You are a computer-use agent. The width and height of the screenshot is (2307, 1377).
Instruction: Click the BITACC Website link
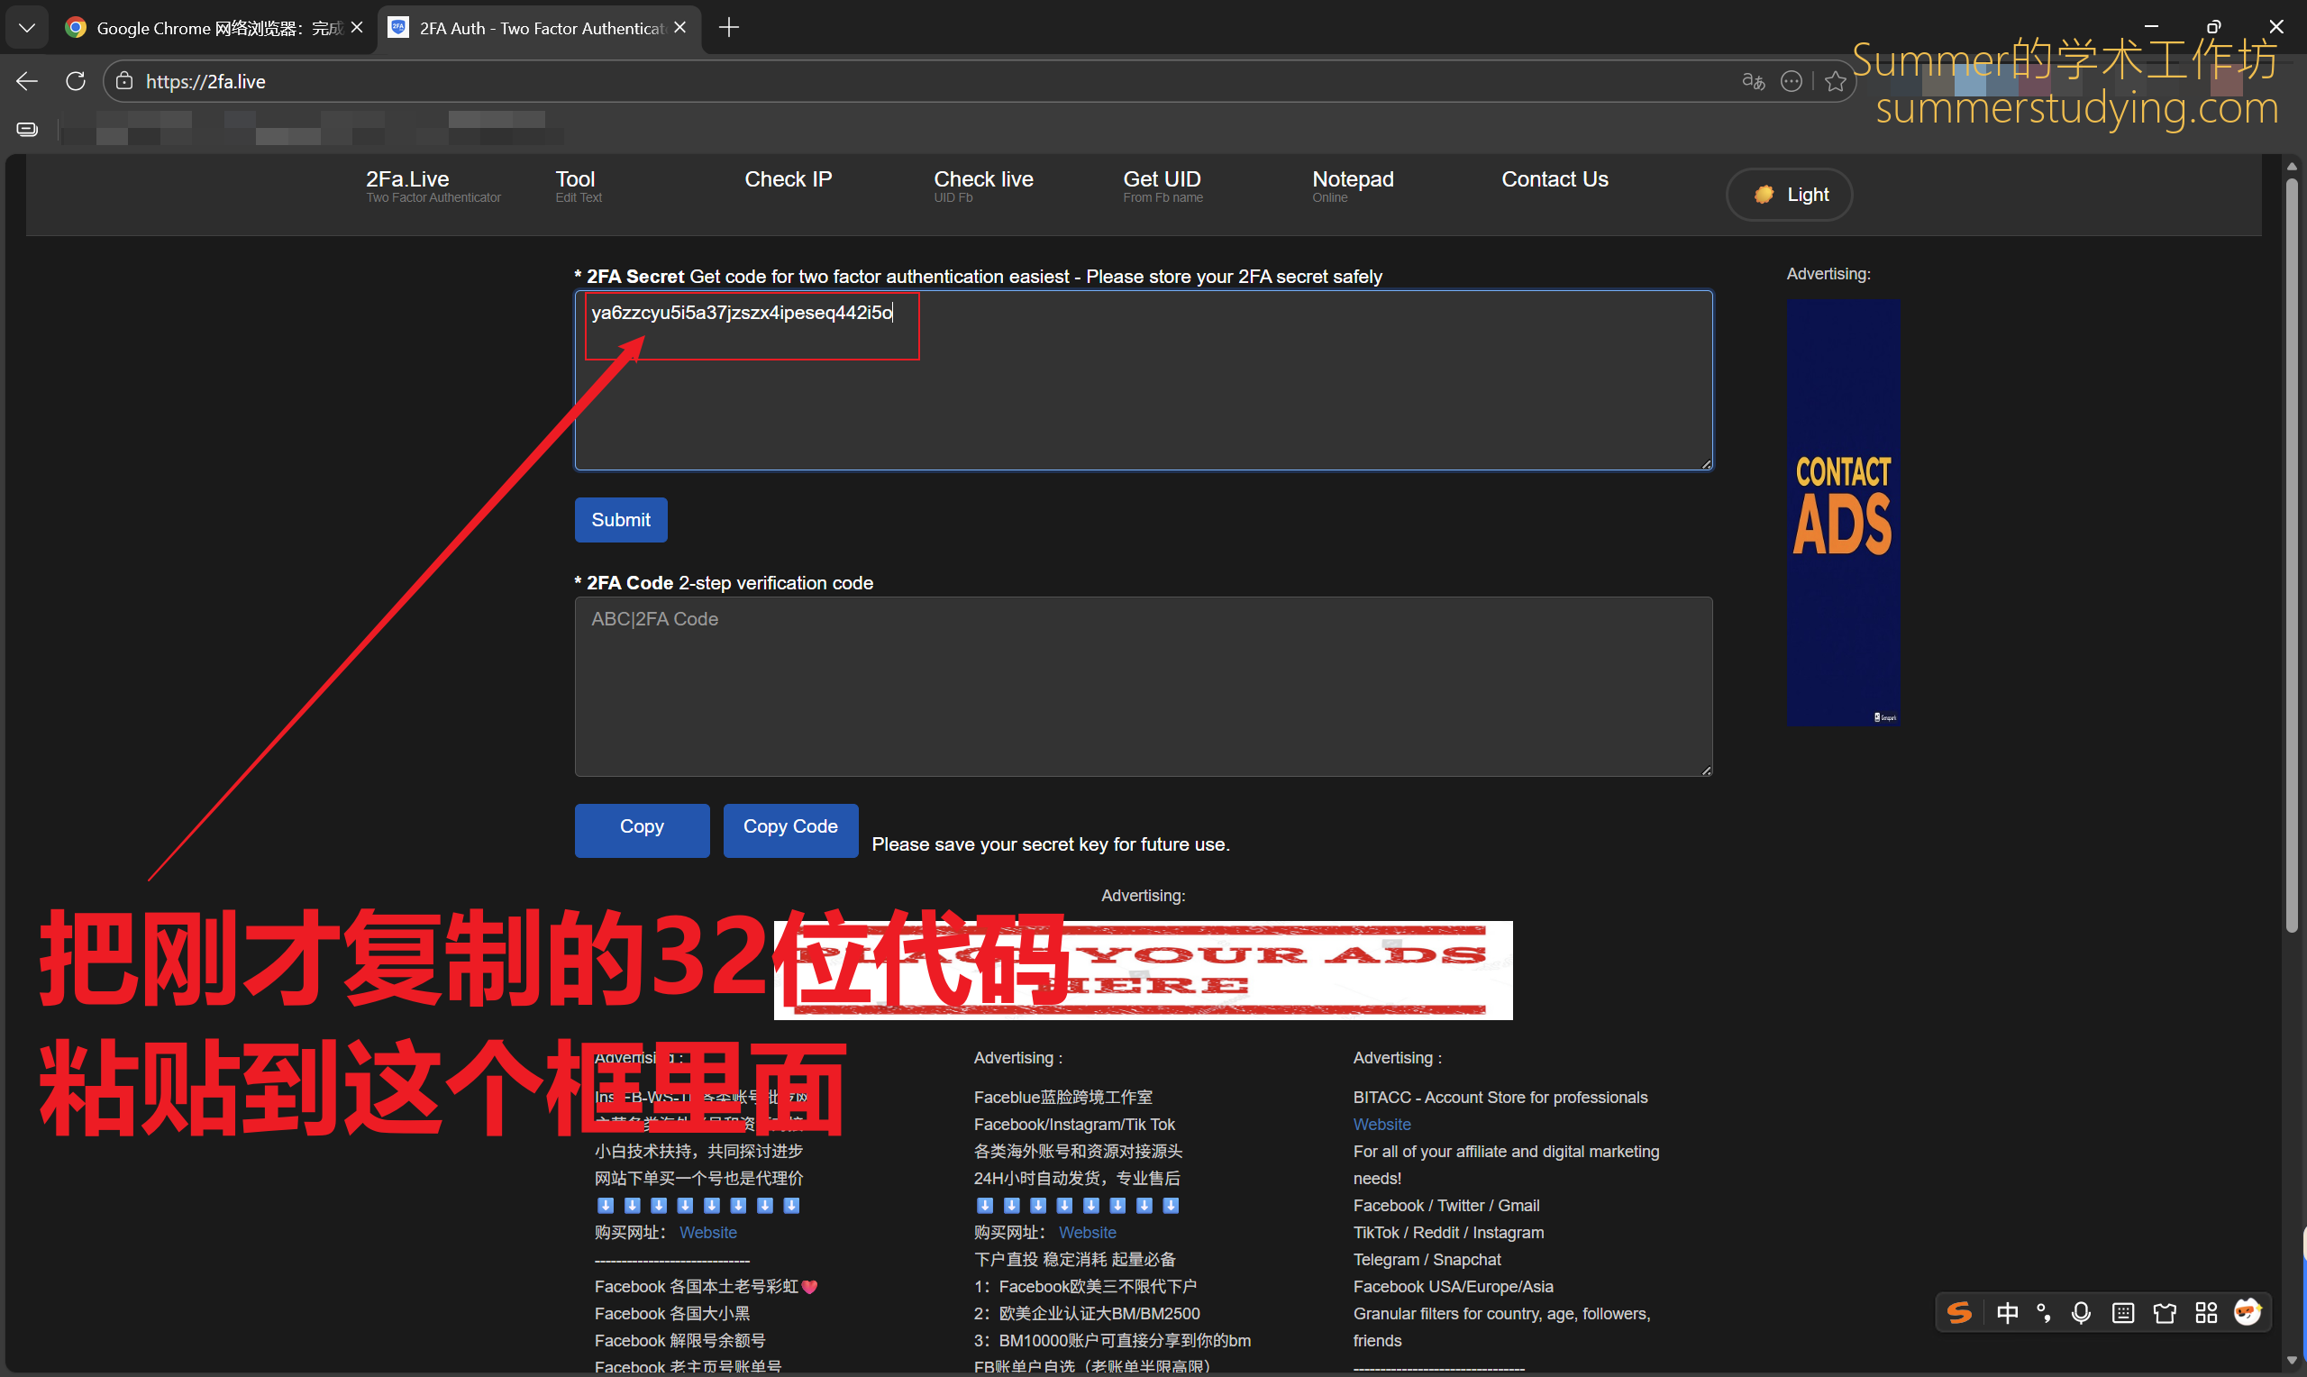click(1381, 1125)
